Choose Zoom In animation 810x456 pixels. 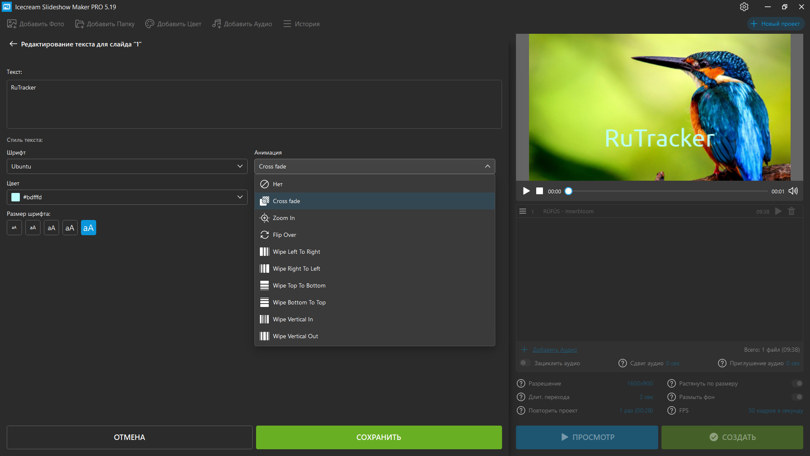[375, 218]
